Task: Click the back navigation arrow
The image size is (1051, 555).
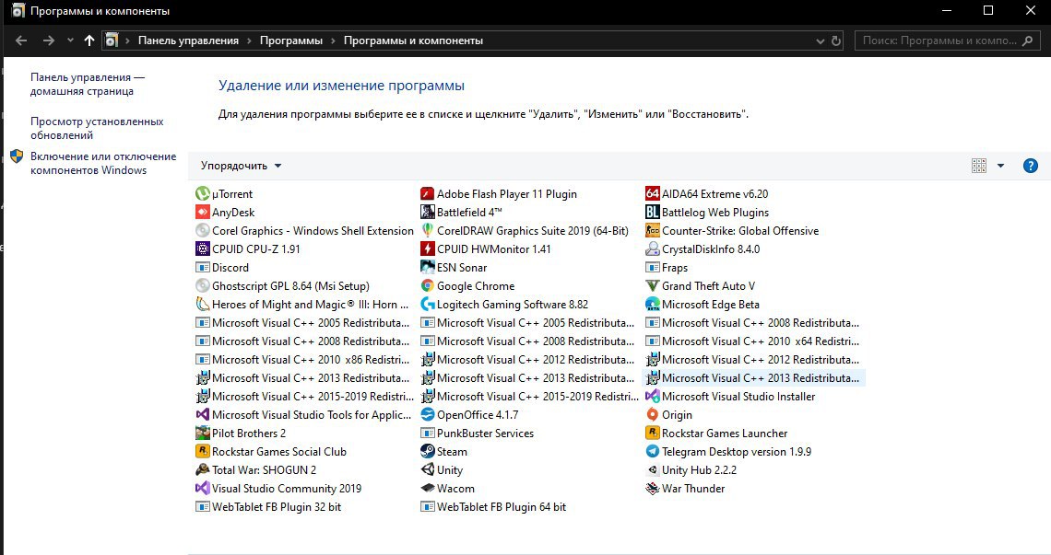Action: click(21, 40)
